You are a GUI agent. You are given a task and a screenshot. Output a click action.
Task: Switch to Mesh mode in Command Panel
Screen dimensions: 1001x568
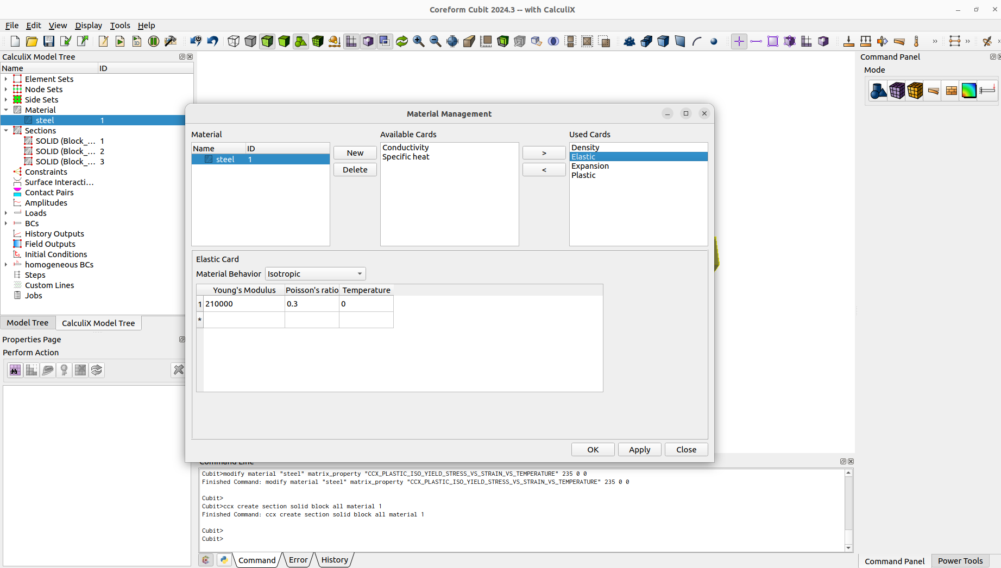coord(897,91)
